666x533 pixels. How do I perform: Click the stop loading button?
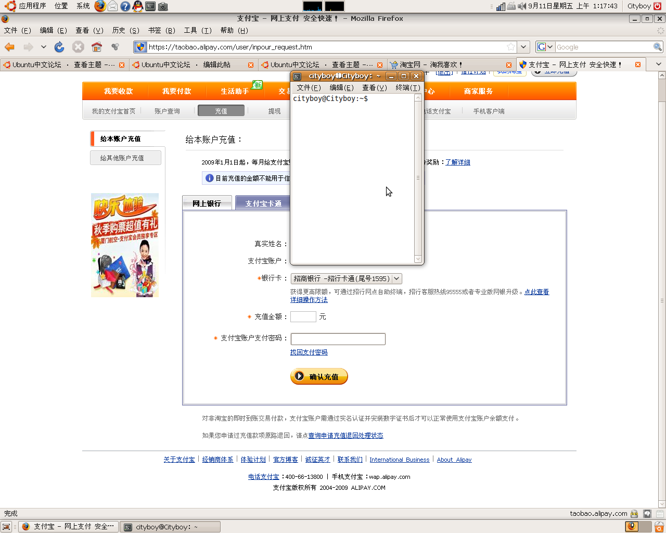click(78, 47)
